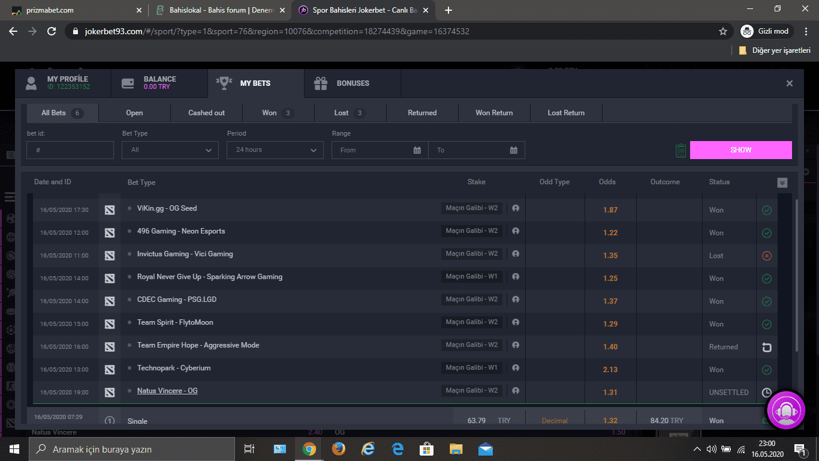The height and width of the screenshot is (461, 819).
Task: Click Dota icon for ViKin.gg row
Action: 109,209
